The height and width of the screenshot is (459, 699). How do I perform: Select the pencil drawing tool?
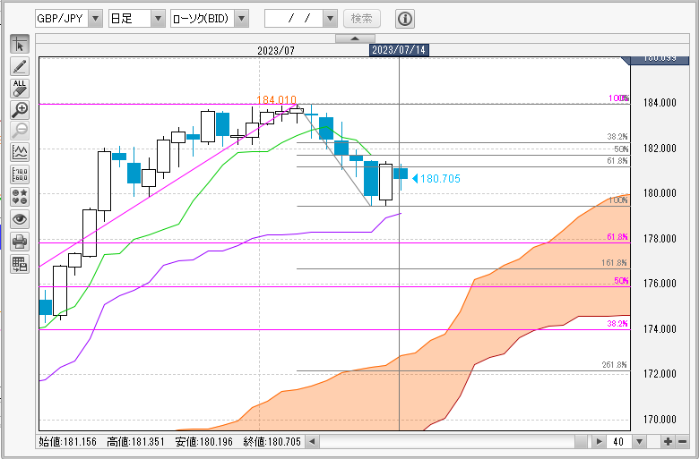[20, 66]
